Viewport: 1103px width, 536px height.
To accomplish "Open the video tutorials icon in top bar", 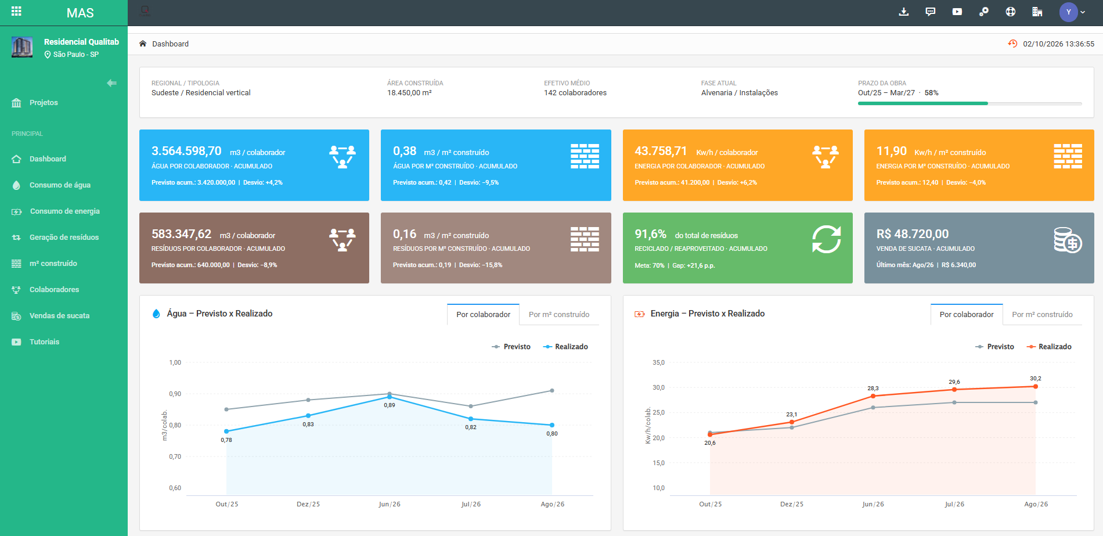I will tap(957, 12).
